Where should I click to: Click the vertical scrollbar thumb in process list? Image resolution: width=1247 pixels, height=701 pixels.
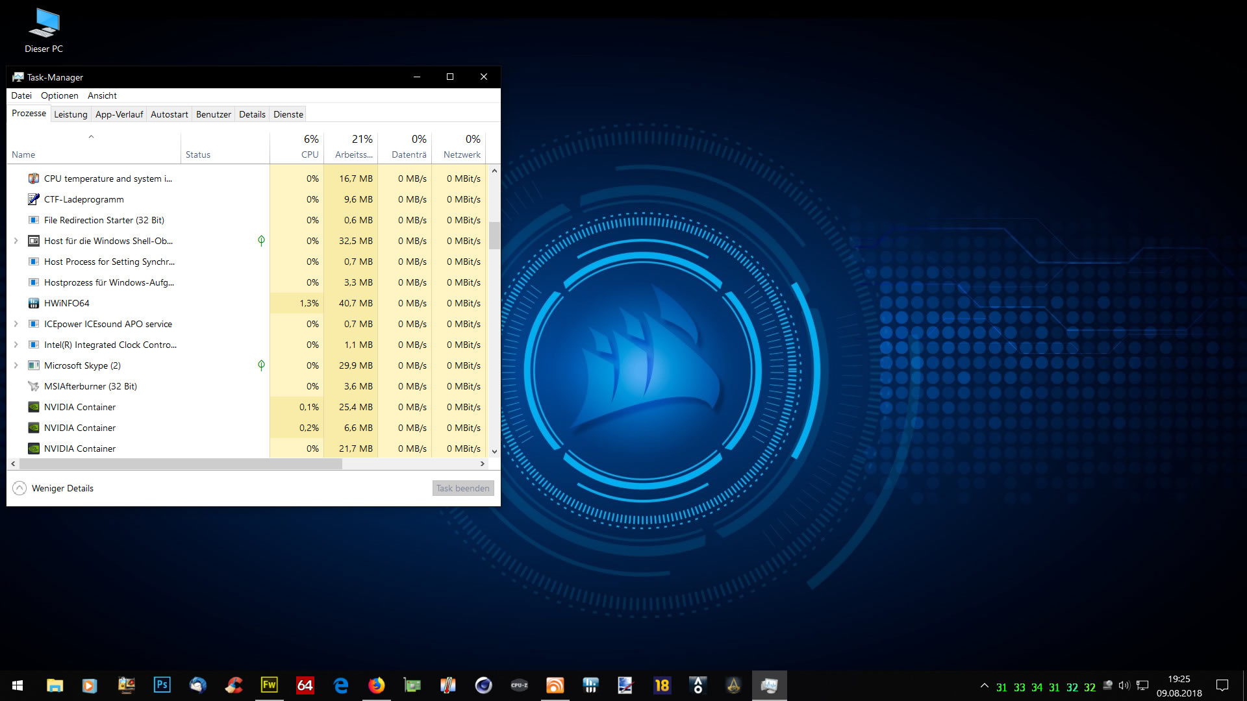(494, 236)
